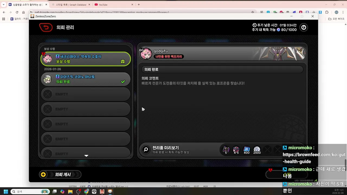347x195 pixels.
Task: Click Chrome's reload page button
Action: [x=17, y=12]
